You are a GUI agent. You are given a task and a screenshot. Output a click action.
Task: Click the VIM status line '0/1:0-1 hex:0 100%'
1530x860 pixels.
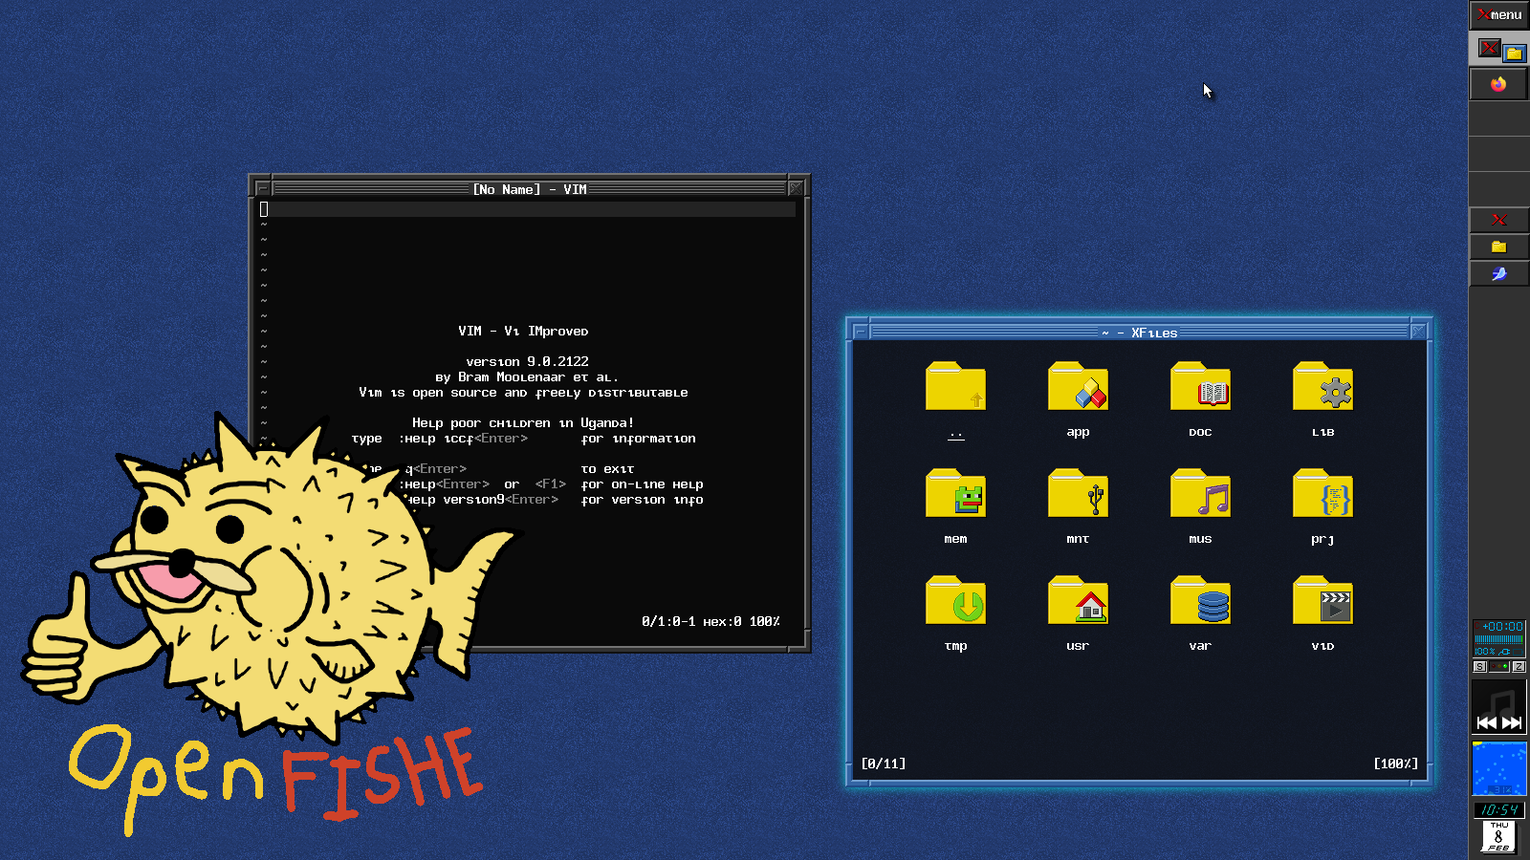coord(710,622)
